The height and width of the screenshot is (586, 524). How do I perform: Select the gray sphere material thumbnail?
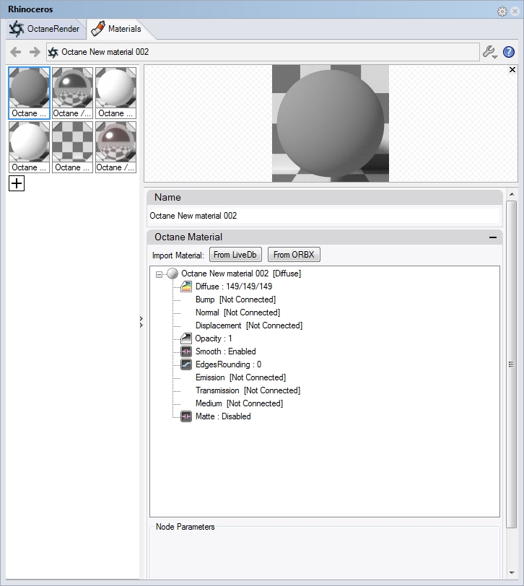click(x=29, y=93)
